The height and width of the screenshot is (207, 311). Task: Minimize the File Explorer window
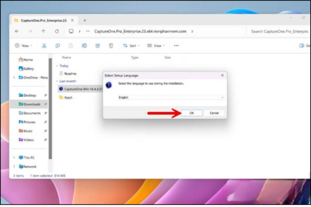(291, 18)
